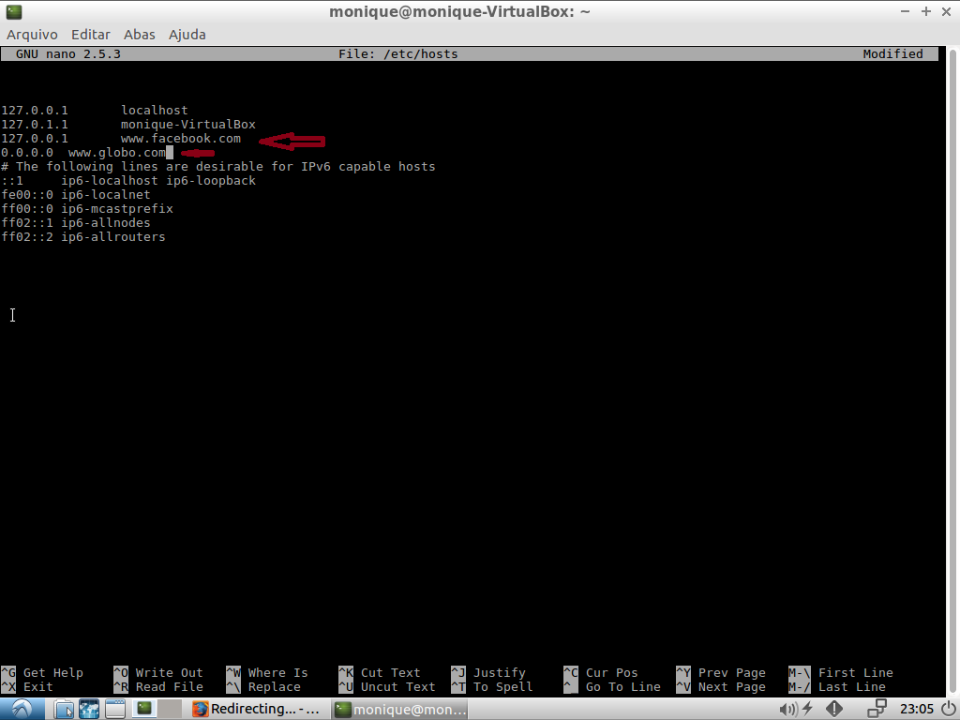Image resolution: width=960 pixels, height=720 pixels.
Task: Open the Arquivo menu
Action: [32, 35]
